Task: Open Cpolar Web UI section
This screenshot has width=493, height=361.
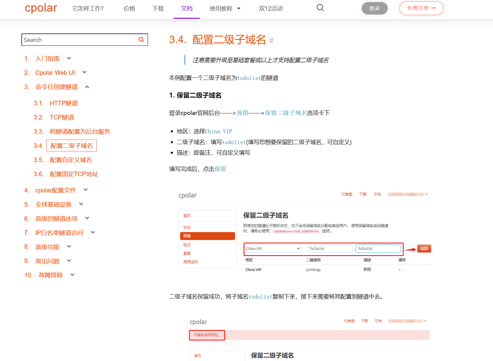Action: pos(55,73)
